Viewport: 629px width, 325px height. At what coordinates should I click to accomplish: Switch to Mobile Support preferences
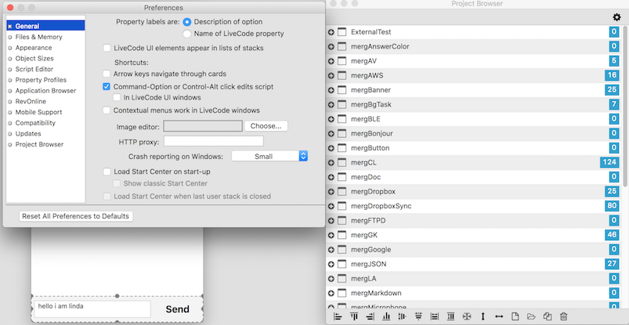pos(38,112)
